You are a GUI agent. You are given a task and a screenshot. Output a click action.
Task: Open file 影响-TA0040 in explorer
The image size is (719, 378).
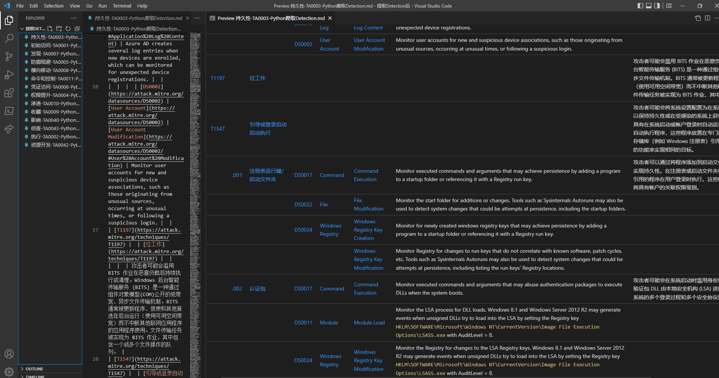[x=50, y=120]
